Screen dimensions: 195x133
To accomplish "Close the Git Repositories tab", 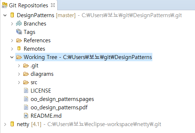I will point(53,5).
